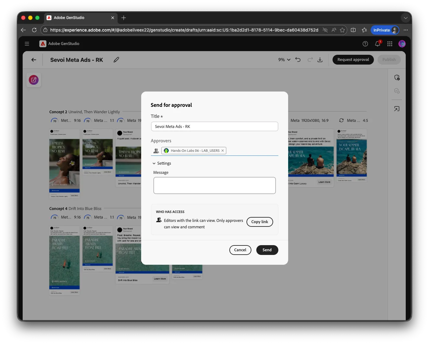Go back using the browser back arrow
Image resolution: width=429 pixels, height=344 pixels.
pyautogui.click(x=23, y=30)
